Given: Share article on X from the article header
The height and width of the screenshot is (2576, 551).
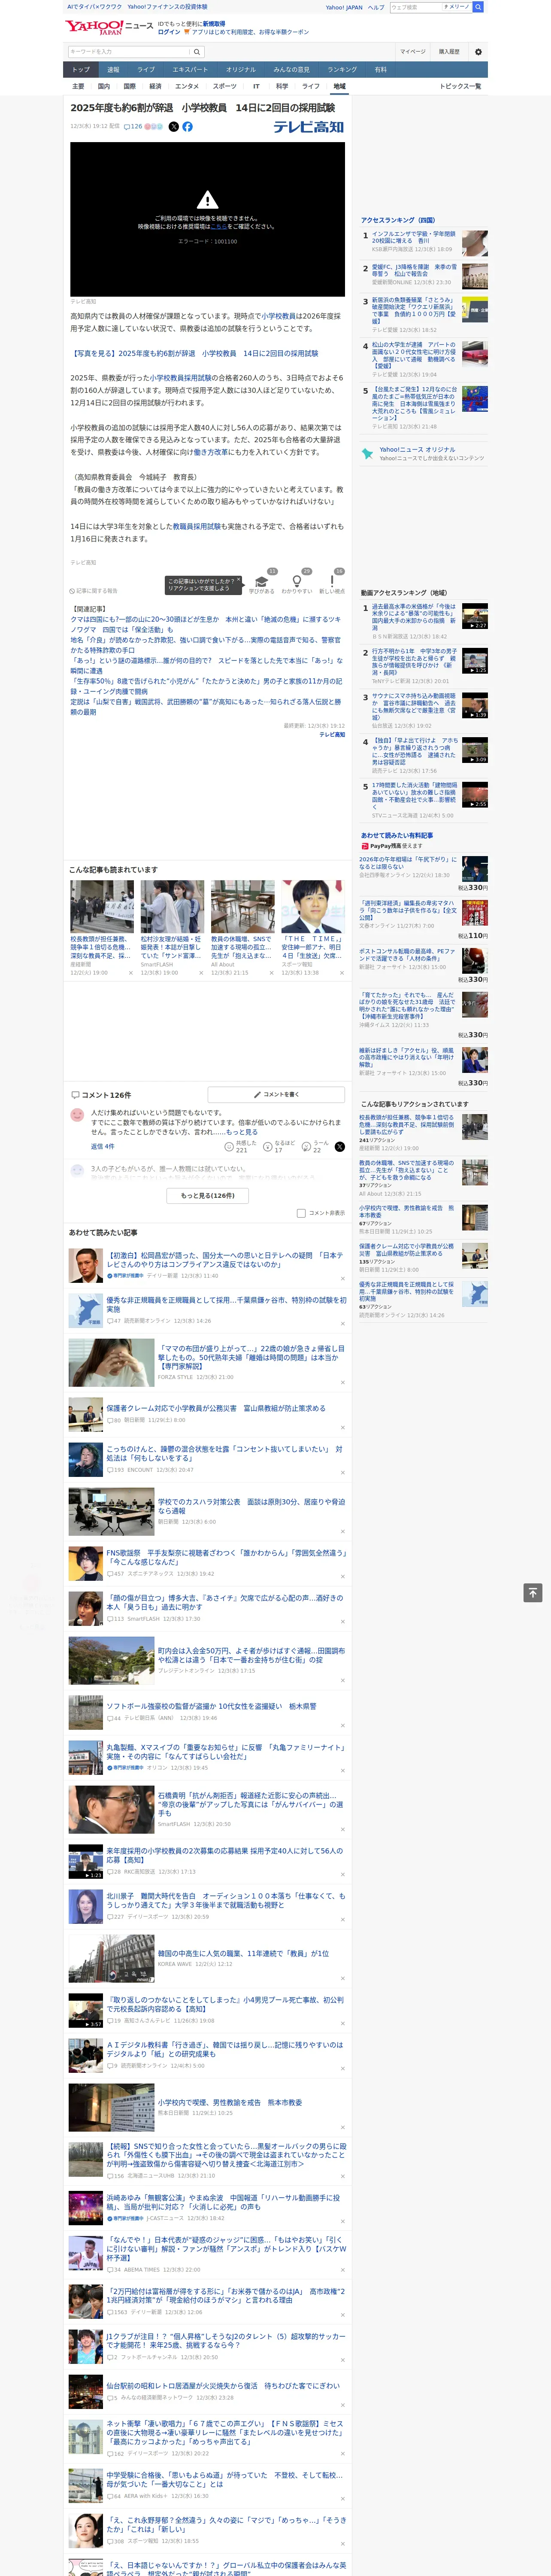Looking at the screenshot, I should point(173,127).
